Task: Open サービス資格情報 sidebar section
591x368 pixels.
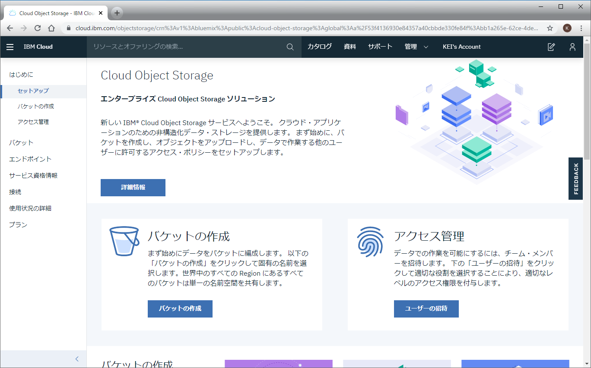Action: point(33,176)
